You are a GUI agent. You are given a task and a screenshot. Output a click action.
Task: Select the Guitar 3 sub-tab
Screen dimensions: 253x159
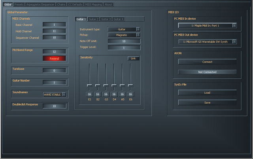[106, 19]
